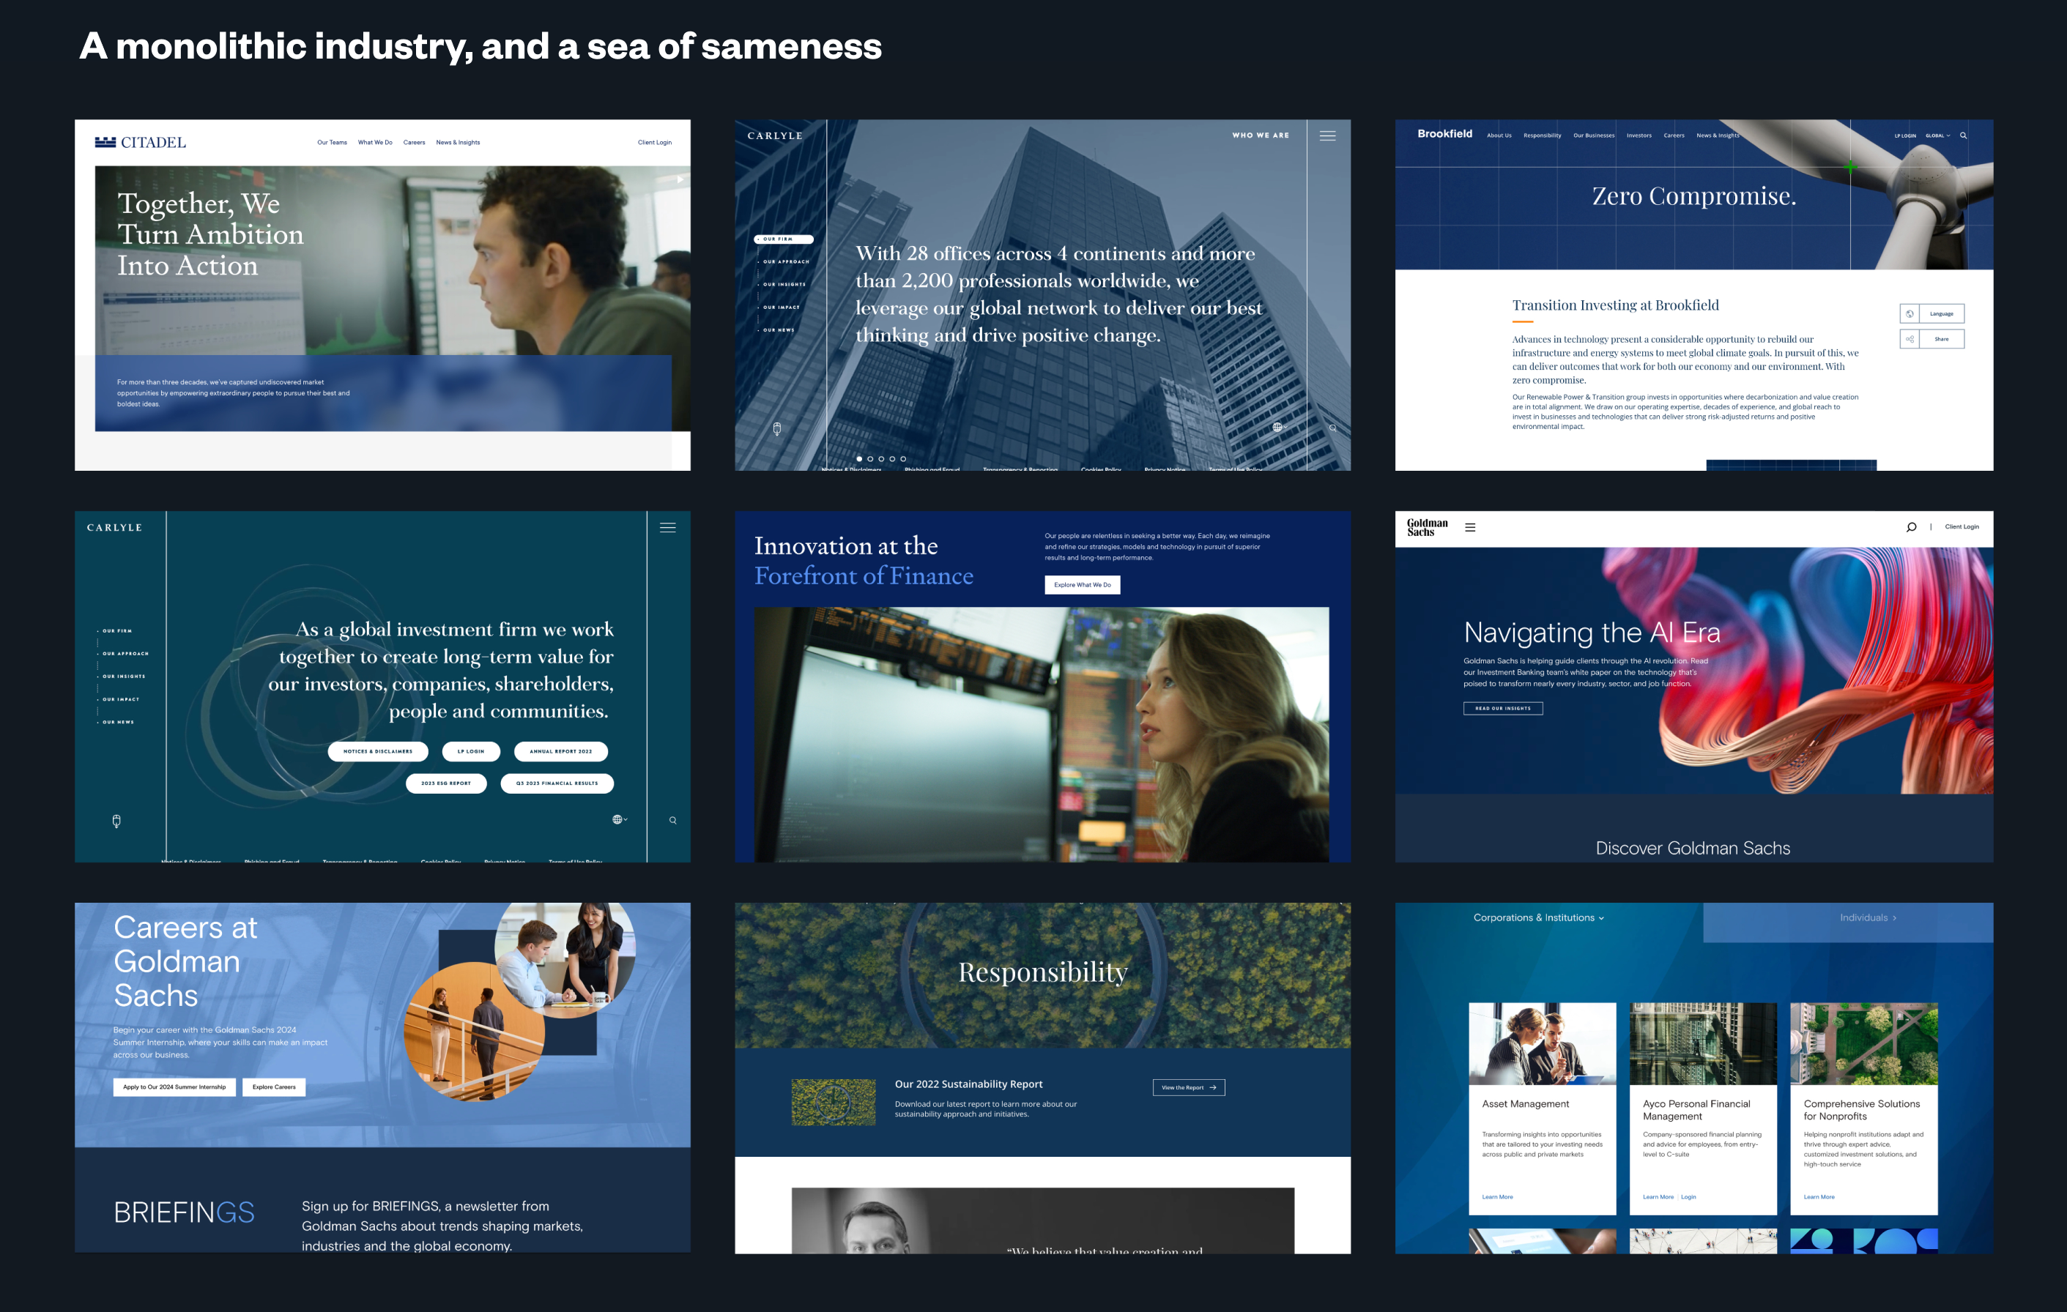Screen dimensions: 2067x1312
Task: Open Brookfield's Investors nav item
Action: pyautogui.click(x=1638, y=135)
